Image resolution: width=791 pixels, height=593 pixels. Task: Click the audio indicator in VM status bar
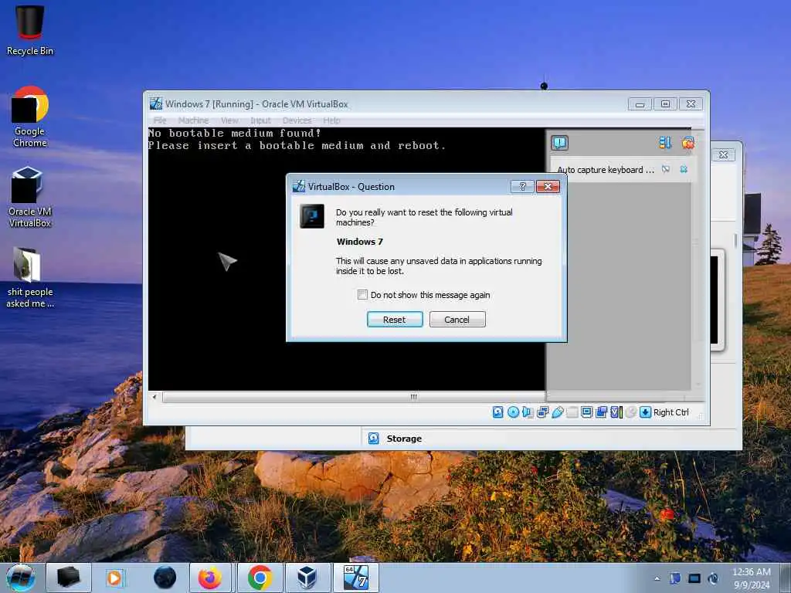(x=528, y=412)
